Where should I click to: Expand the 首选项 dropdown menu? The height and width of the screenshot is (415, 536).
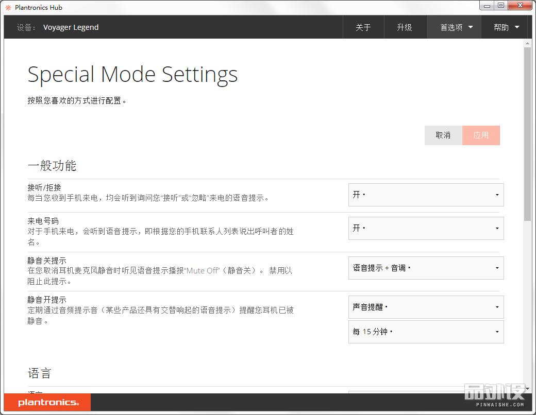[x=456, y=27]
